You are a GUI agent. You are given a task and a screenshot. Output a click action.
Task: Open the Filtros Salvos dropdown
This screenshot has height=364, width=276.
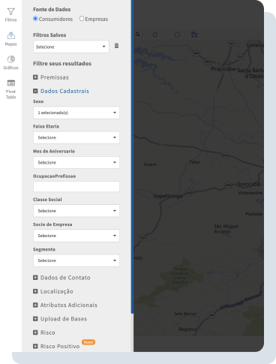coord(71,47)
